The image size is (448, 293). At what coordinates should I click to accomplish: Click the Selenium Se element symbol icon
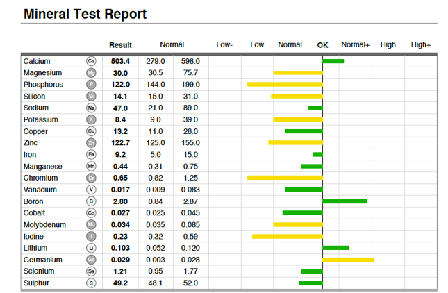(91, 271)
